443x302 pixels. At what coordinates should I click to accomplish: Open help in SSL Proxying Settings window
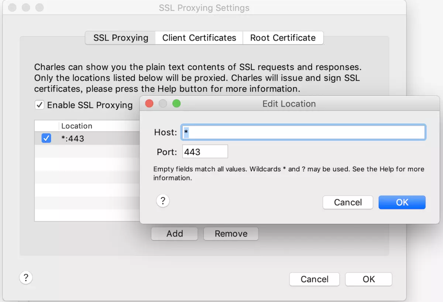point(26,278)
